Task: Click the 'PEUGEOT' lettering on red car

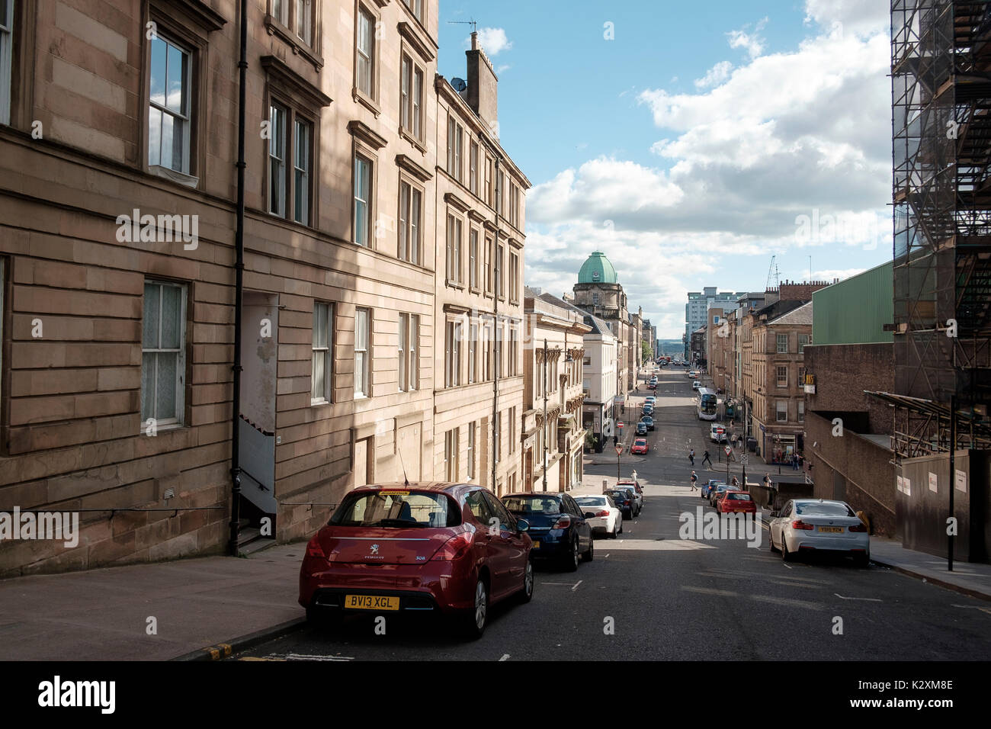Action: tap(375, 558)
